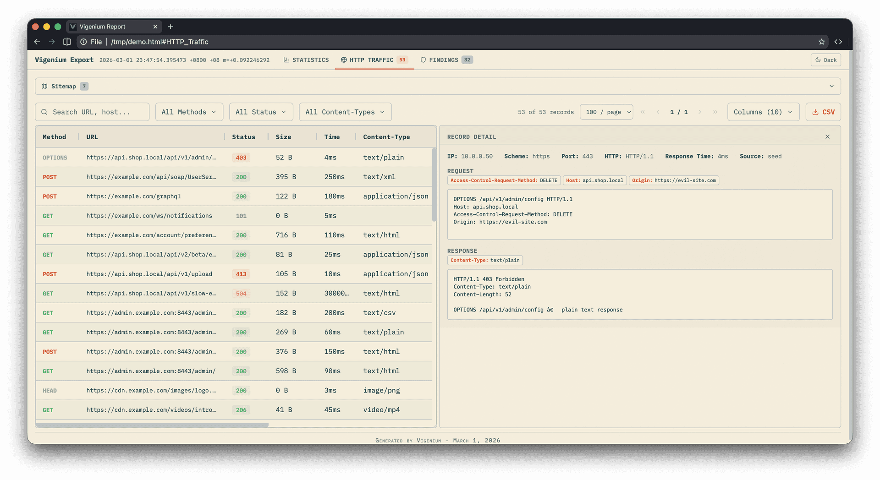Click the horizontal table scrollbar
This screenshot has width=880, height=480.
[152, 425]
